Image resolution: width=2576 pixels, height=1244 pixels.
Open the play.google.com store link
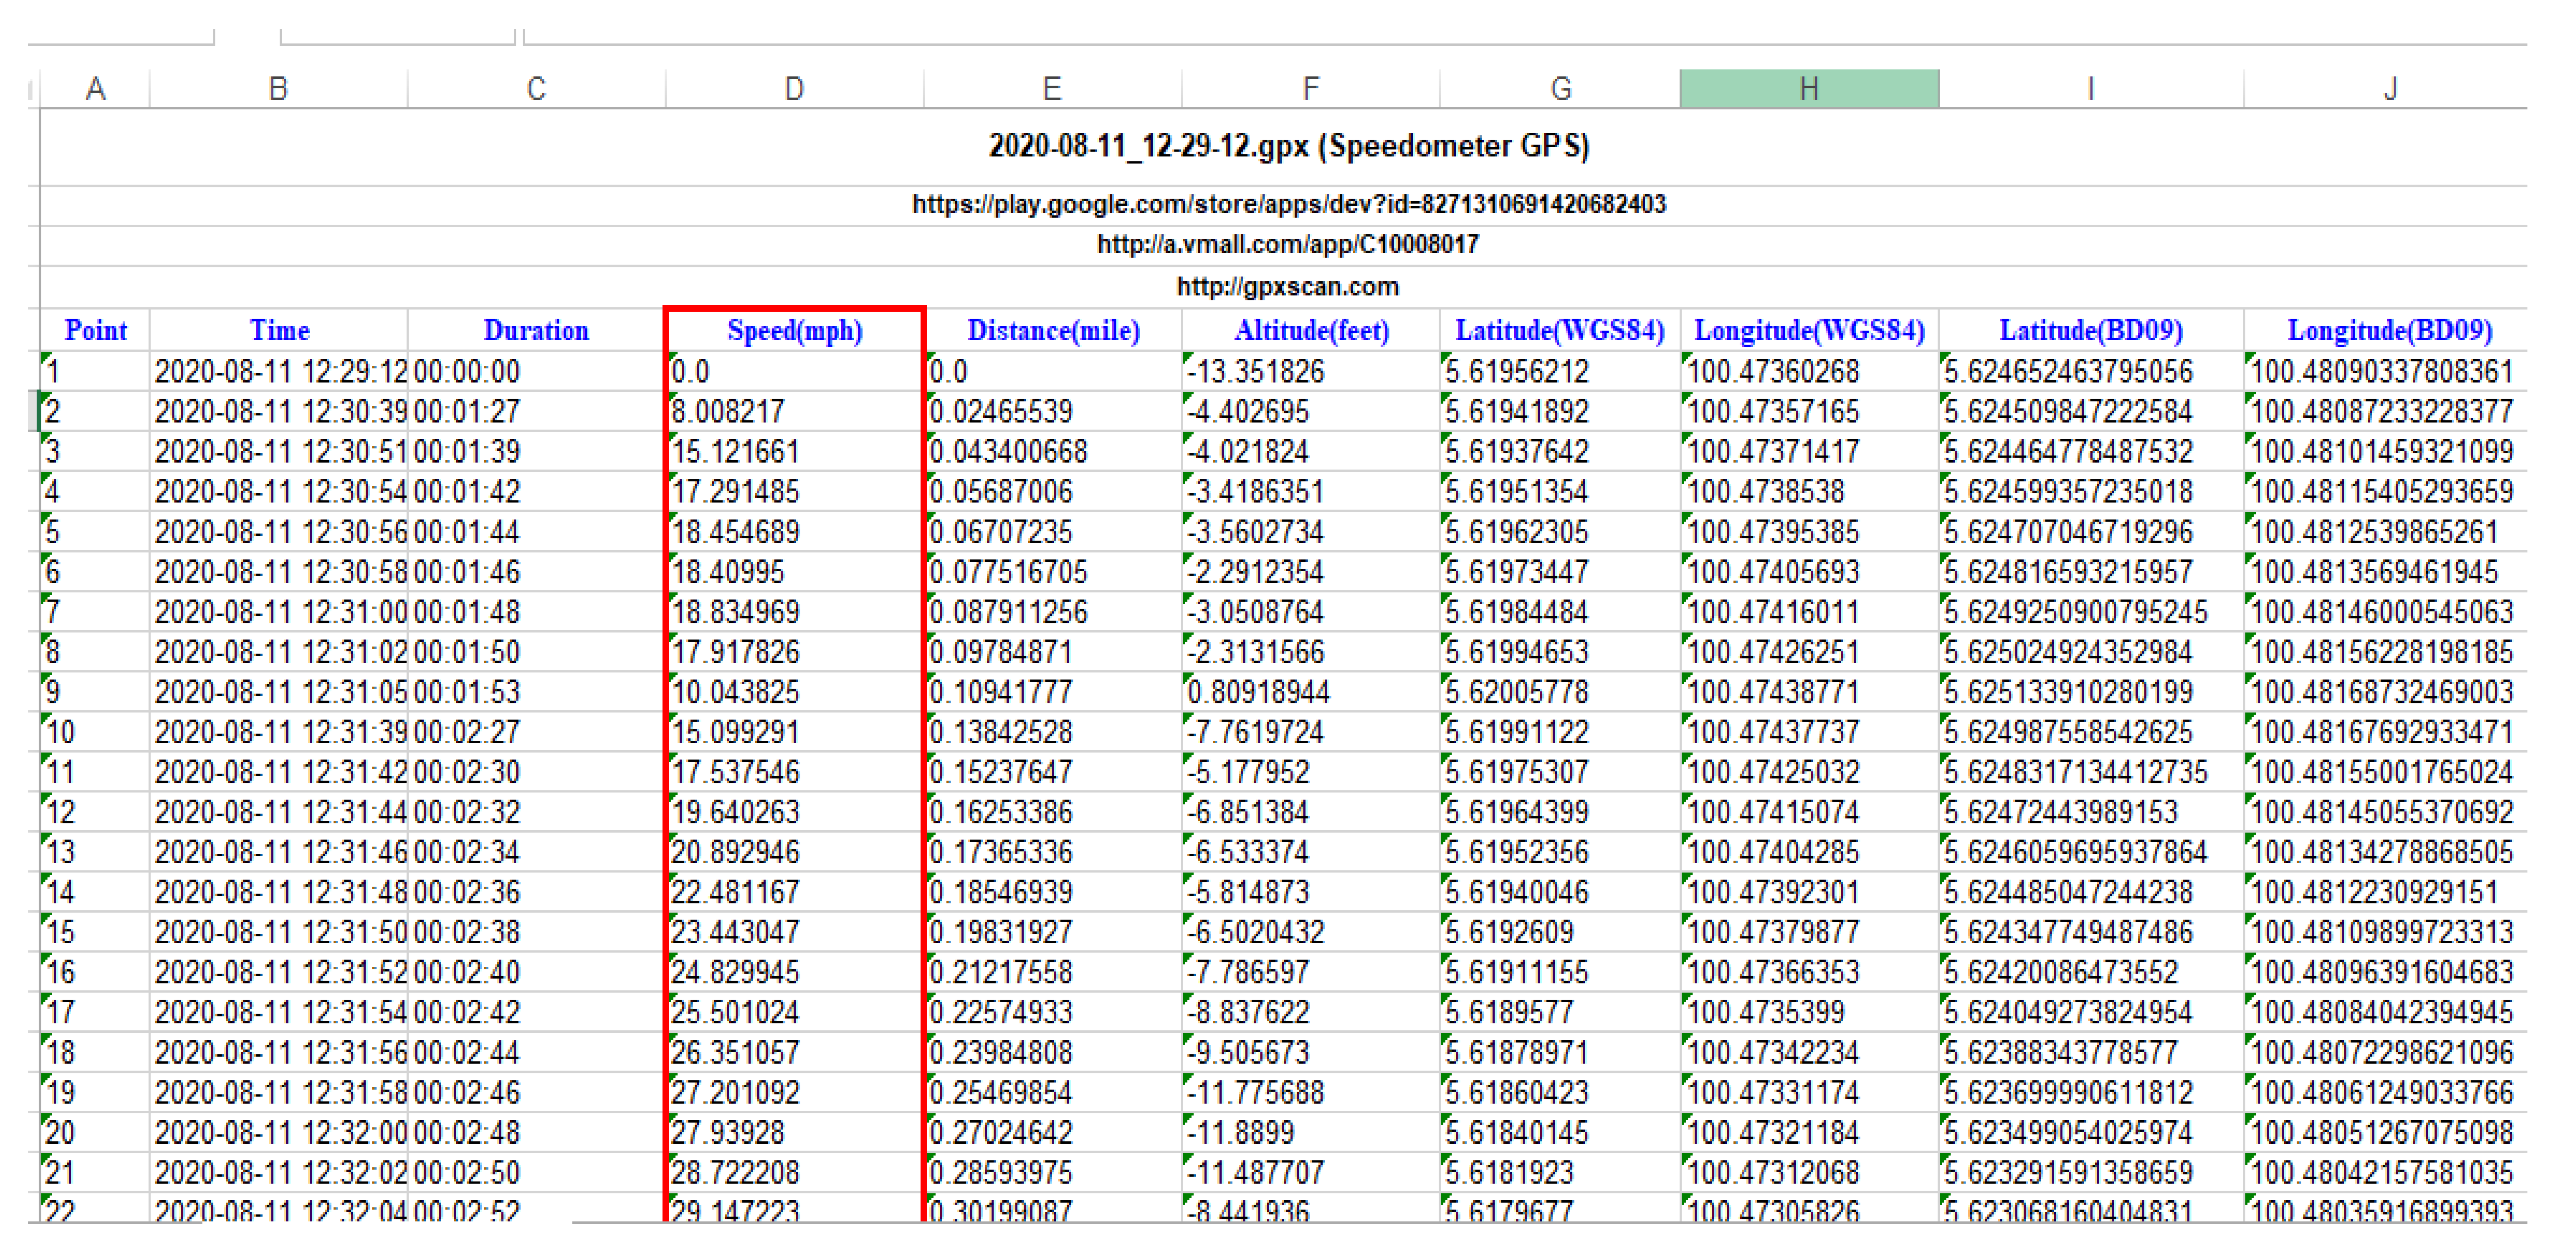click(1288, 205)
